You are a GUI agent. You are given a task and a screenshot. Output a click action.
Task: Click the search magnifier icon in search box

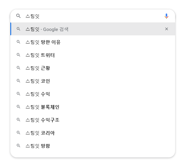click(19, 16)
